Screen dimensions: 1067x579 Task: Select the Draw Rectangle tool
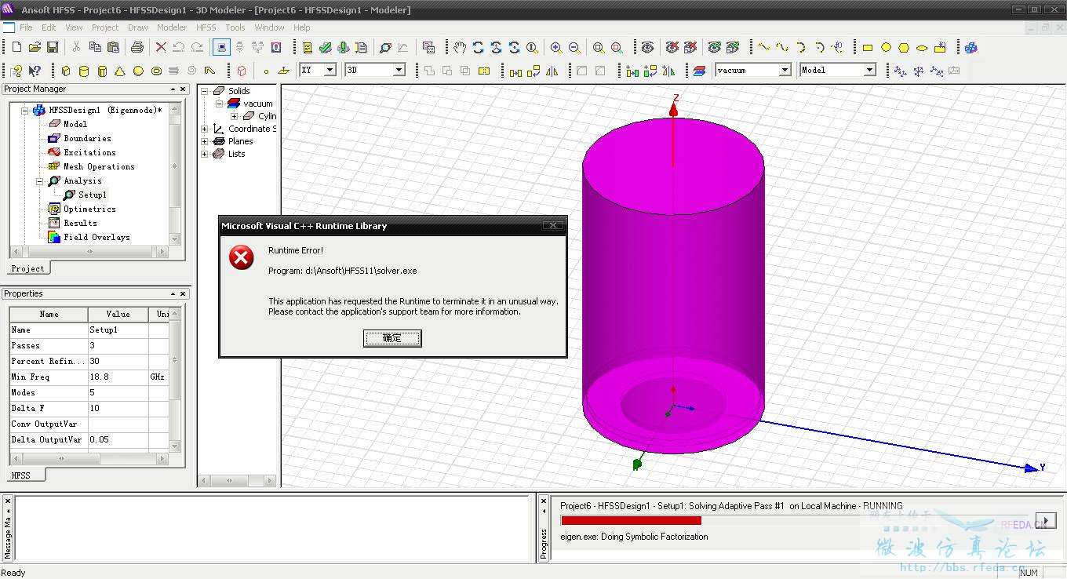(x=868, y=48)
